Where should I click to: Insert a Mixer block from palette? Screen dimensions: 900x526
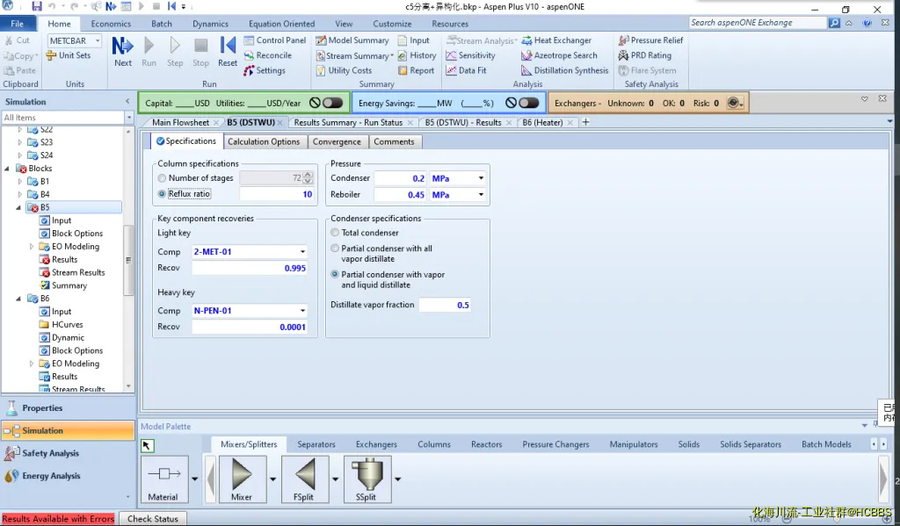[242, 479]
